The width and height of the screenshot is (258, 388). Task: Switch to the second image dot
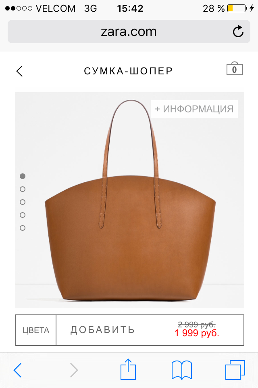23,189
